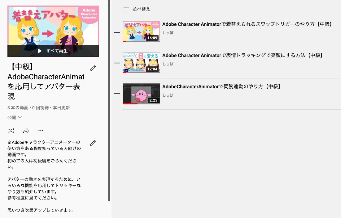This screenshot has height=218, width=341.
Task: Click the playlist title 【中級】AdobeCharacterAnimat
Action: point(46,82)
